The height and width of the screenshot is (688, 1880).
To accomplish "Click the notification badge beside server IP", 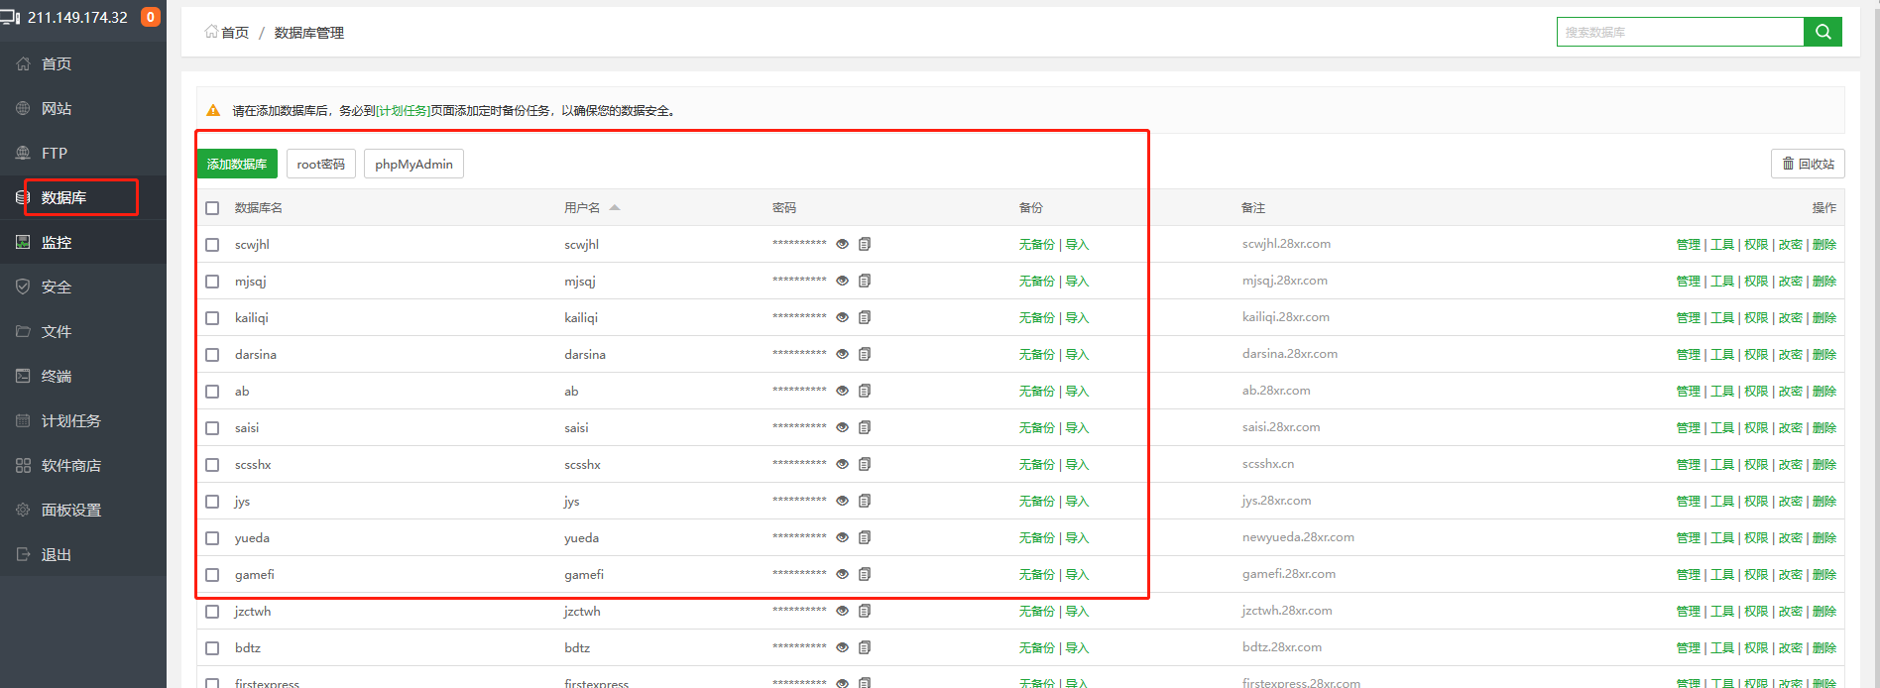I will [151, 17].
